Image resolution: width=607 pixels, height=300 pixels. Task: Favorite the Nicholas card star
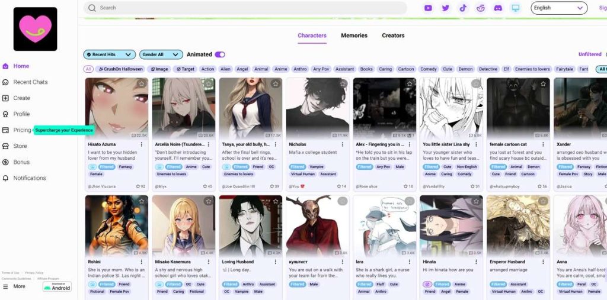click(x=343, y=83)
